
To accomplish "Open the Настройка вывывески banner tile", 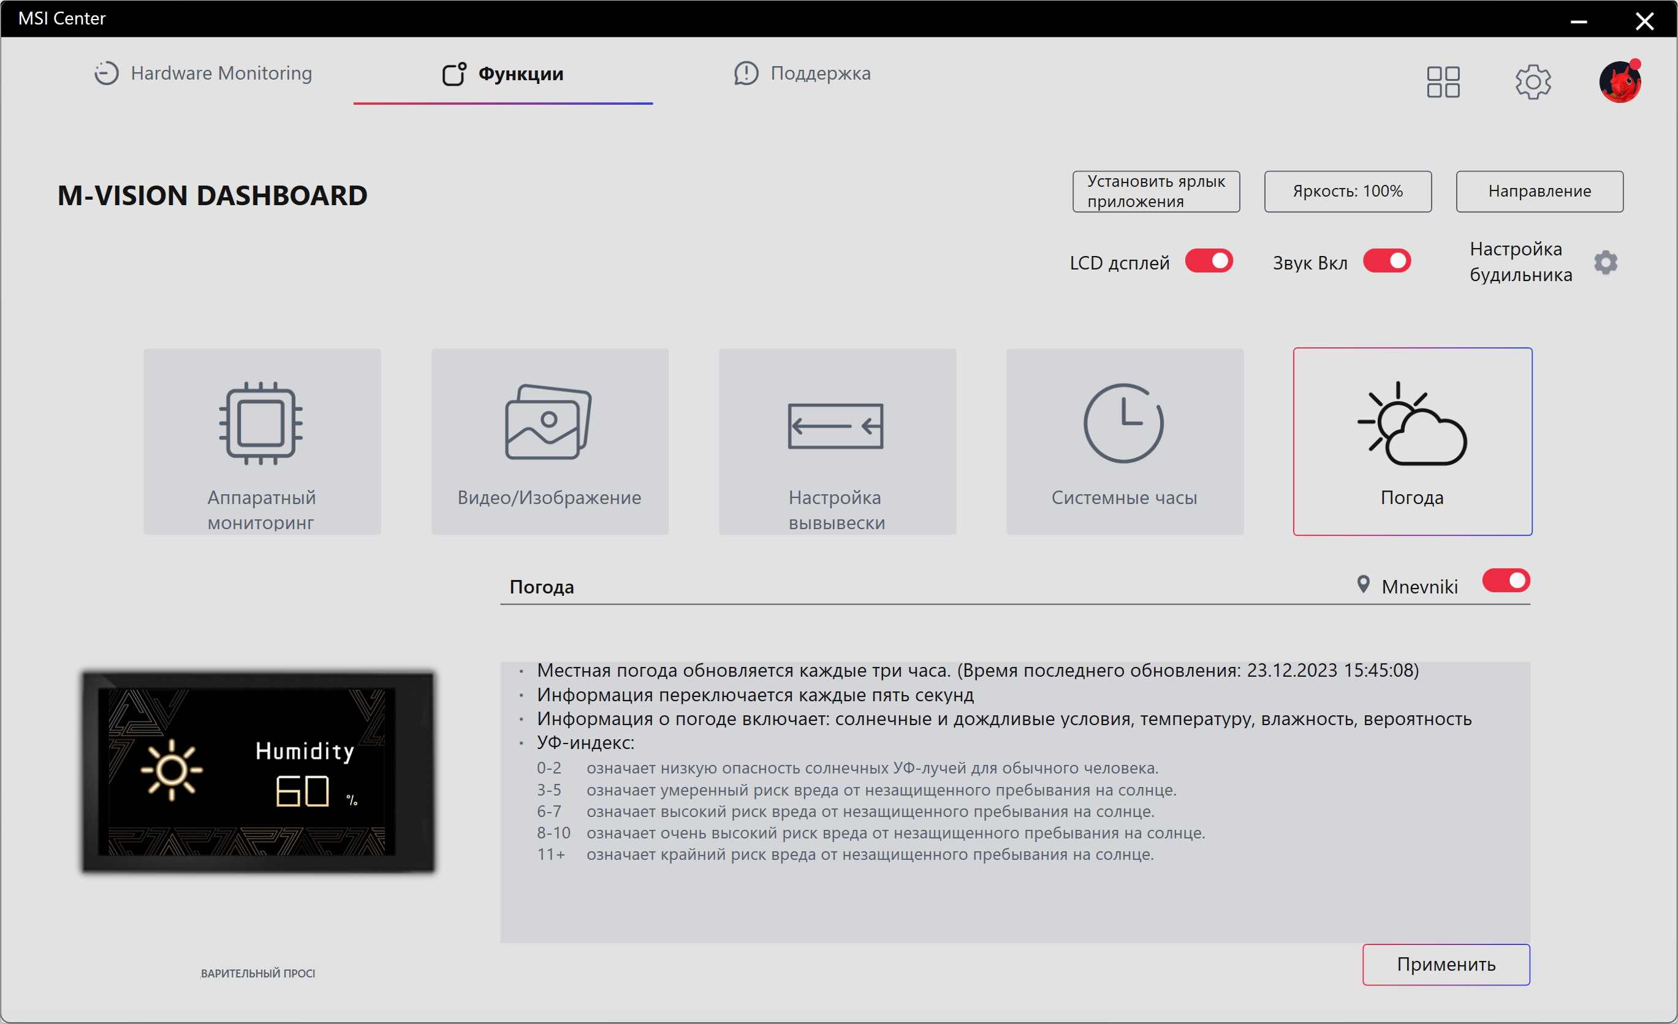I will (x=837, y=441).
